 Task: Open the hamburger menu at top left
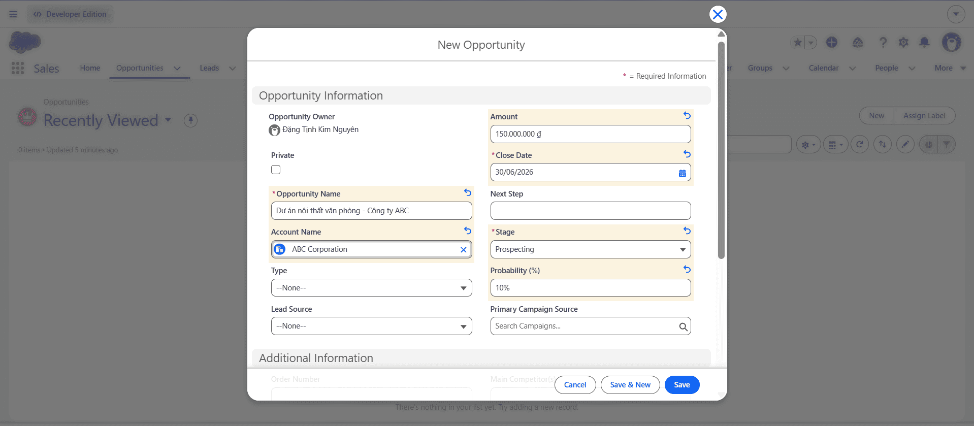[13, 14]
